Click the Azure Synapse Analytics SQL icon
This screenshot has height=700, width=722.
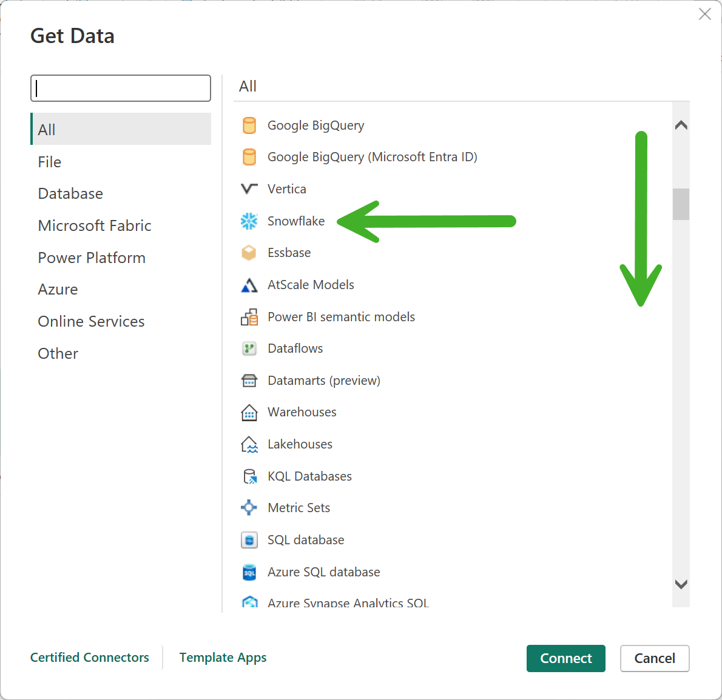[249, 602]
